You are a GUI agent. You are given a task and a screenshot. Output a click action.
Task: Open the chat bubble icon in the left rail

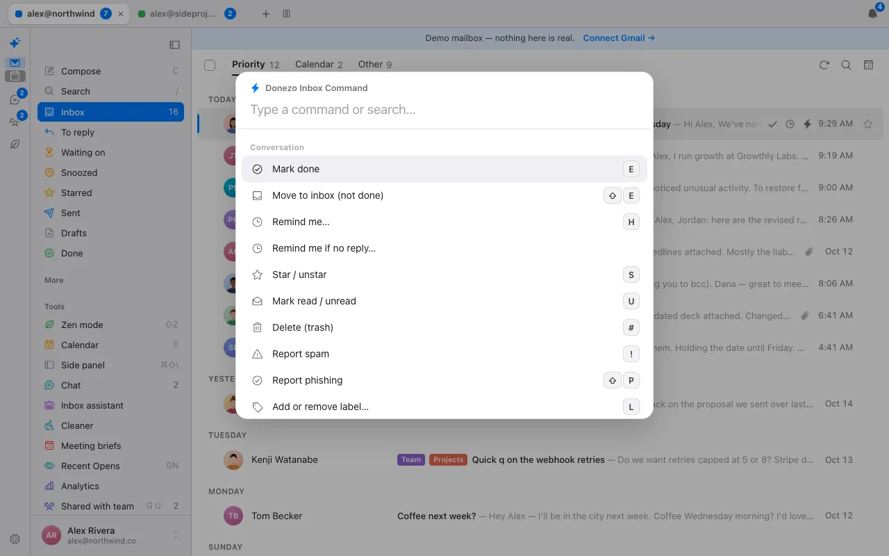(x=15, y=99)
